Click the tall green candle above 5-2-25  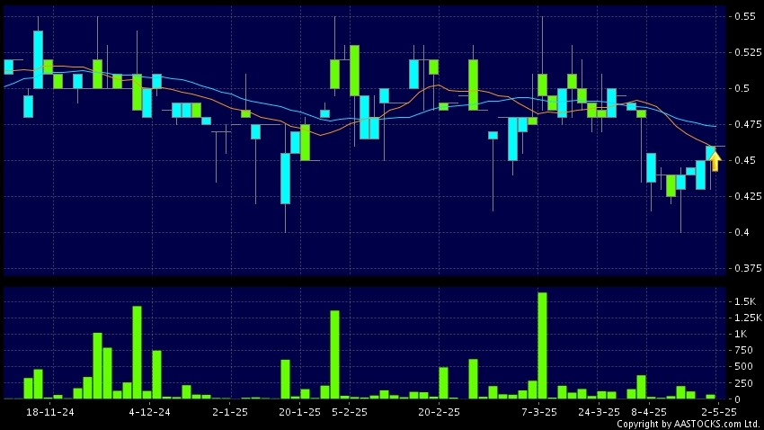355,71
